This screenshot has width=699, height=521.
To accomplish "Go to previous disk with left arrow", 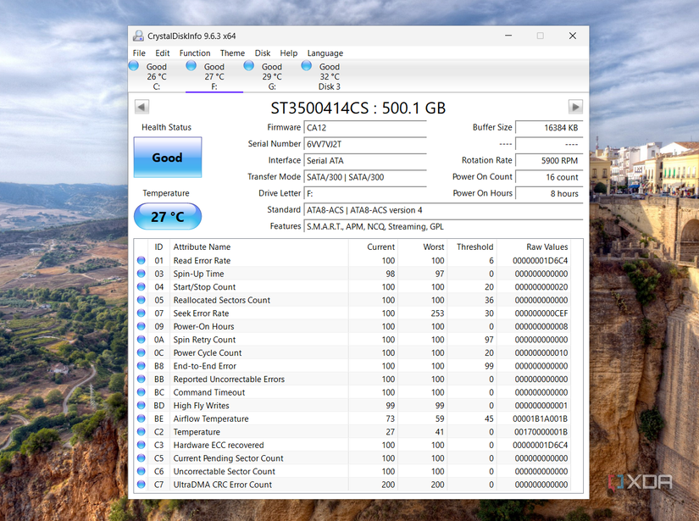I will [141, 107].
